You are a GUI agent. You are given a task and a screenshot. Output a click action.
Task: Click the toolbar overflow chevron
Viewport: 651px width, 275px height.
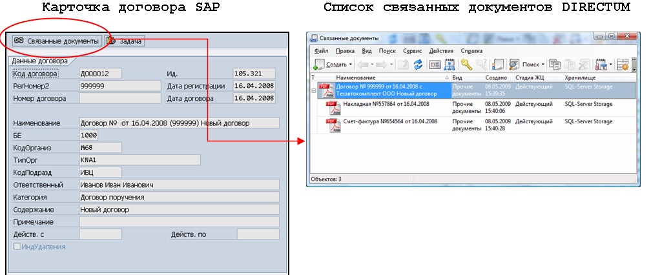pos(634,65)
